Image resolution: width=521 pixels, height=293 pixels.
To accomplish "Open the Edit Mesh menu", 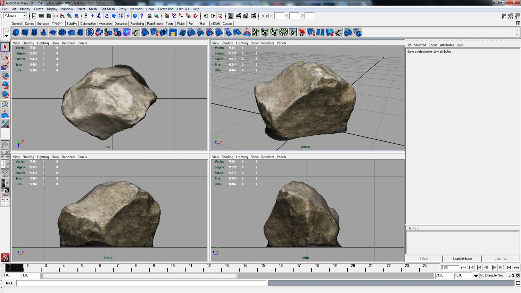I will point(108,9).
